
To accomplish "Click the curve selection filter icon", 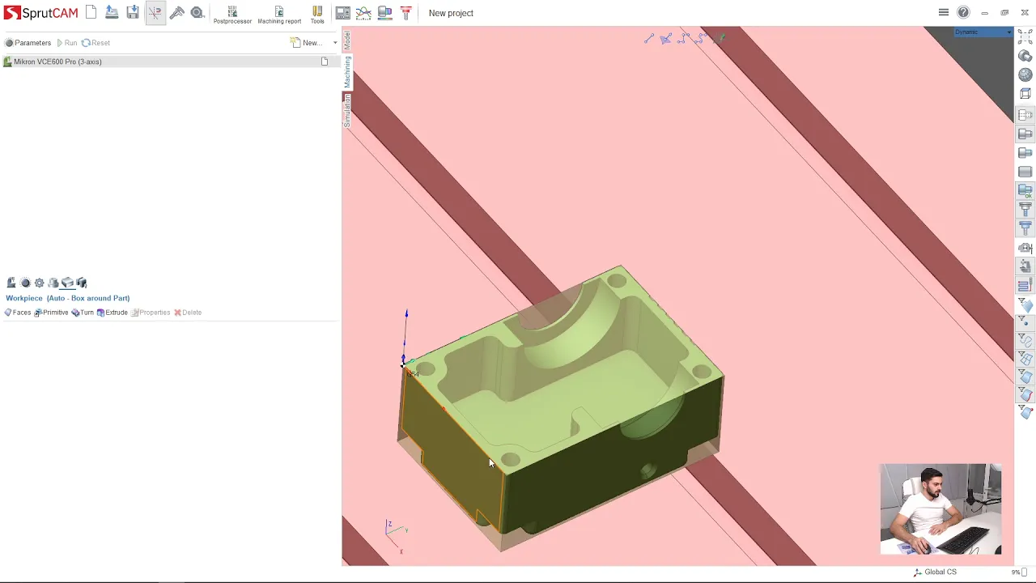I will [1025, 339].
